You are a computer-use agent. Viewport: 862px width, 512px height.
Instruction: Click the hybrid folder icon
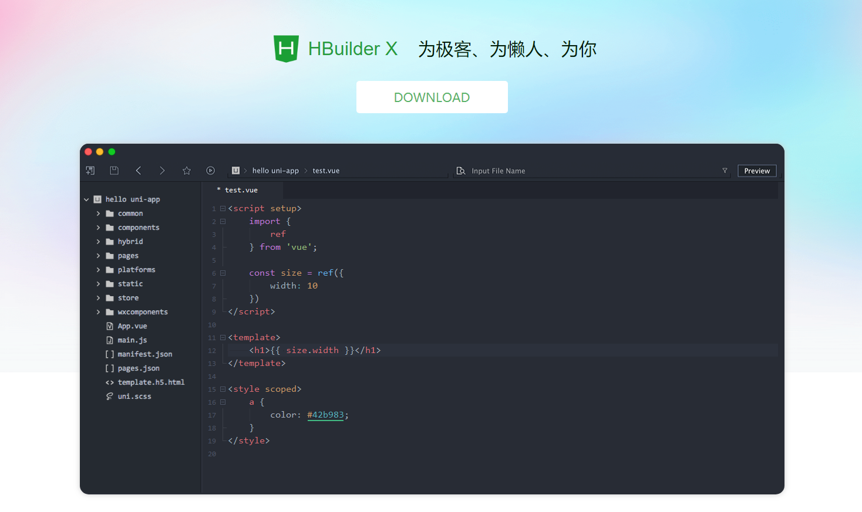pyautogui.click(x=110, y=242)
